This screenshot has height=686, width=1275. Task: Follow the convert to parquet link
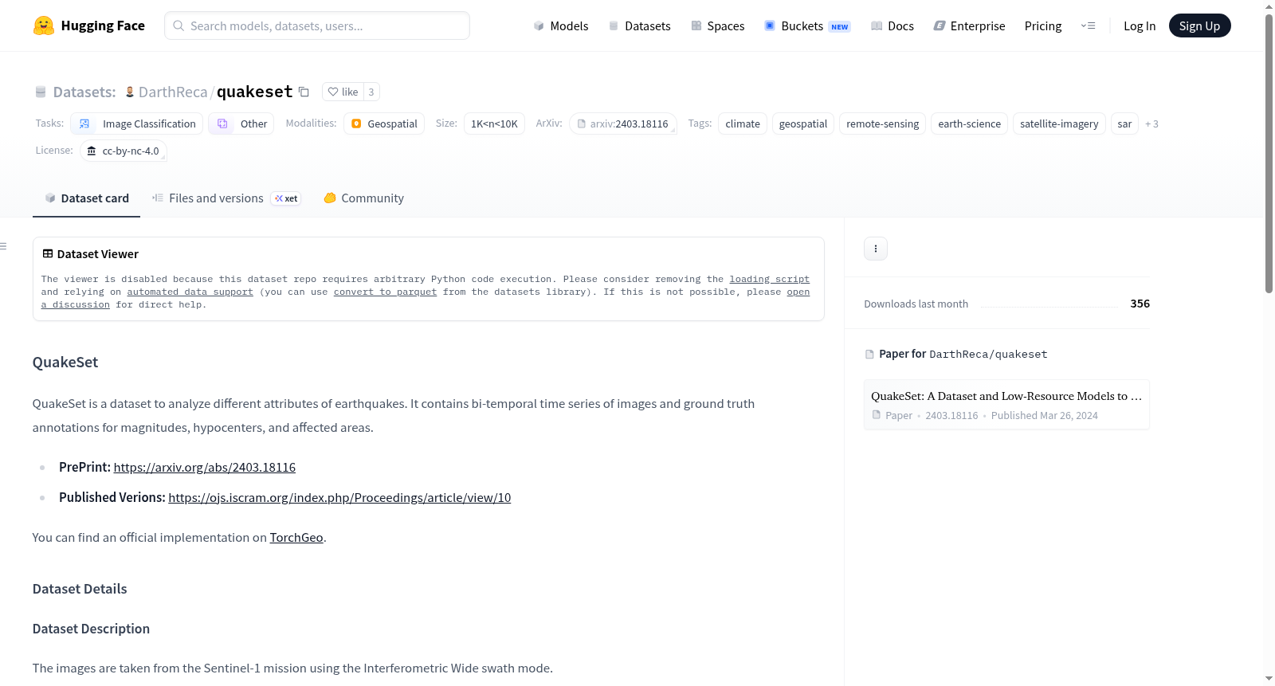click(385, 292)
